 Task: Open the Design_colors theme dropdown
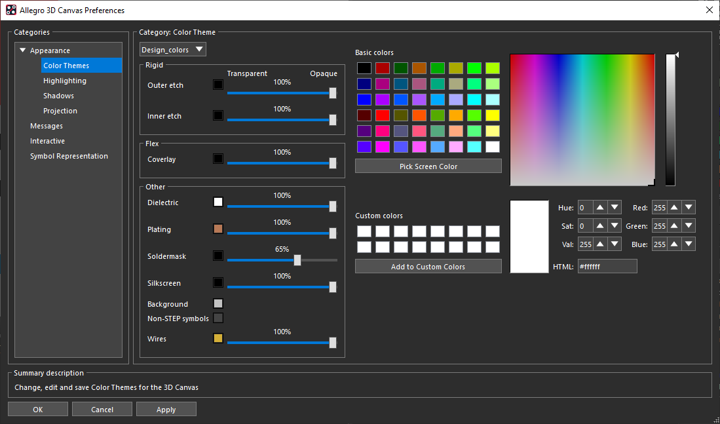pos(173,50)
